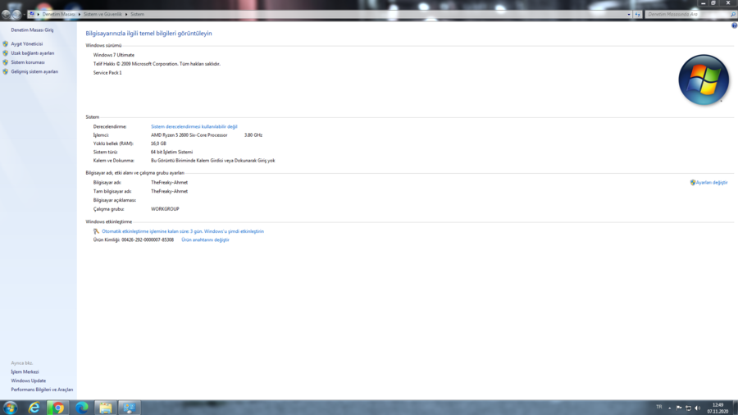Image resolution: width=738 pixels, height=415 pixels.
Task: Click Ayarları değiştir link
Action: tap(712, 183)
